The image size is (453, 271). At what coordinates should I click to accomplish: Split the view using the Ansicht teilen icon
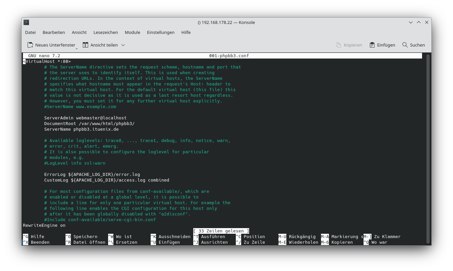[x=85, y=45]
